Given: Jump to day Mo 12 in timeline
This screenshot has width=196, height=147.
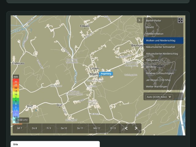Looking at the screenshot, I should [97, 128].
